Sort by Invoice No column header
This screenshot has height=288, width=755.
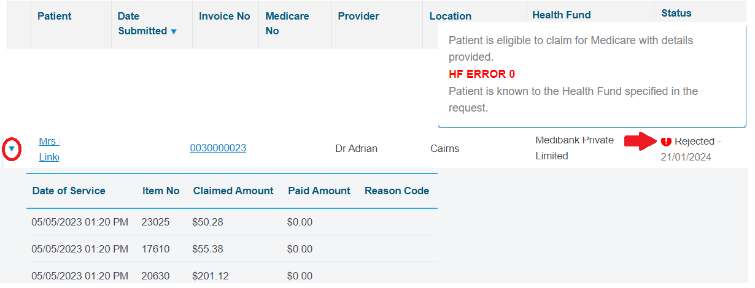coord(225,16)
